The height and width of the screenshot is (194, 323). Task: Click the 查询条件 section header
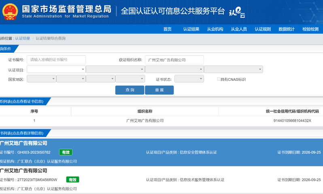[6, 49]
